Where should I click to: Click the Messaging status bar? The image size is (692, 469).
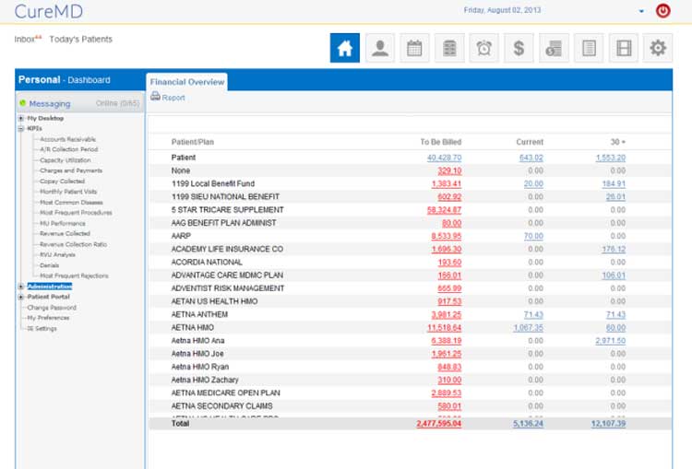click(x=80, y=103)
